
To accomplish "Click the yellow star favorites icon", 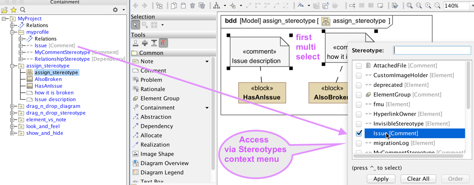I will (14, 10).
